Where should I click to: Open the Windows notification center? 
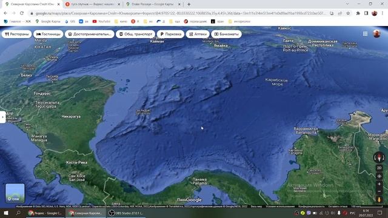click(x=380, y=213)
